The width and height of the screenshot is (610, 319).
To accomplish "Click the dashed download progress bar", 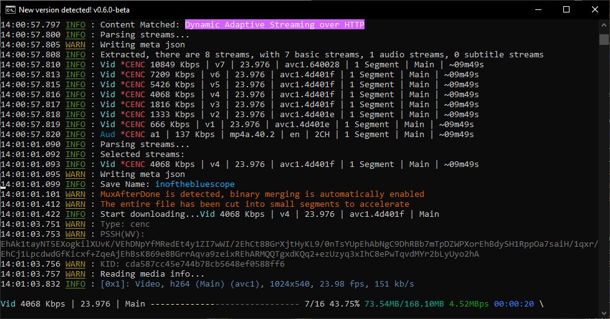I will (225, 304).
